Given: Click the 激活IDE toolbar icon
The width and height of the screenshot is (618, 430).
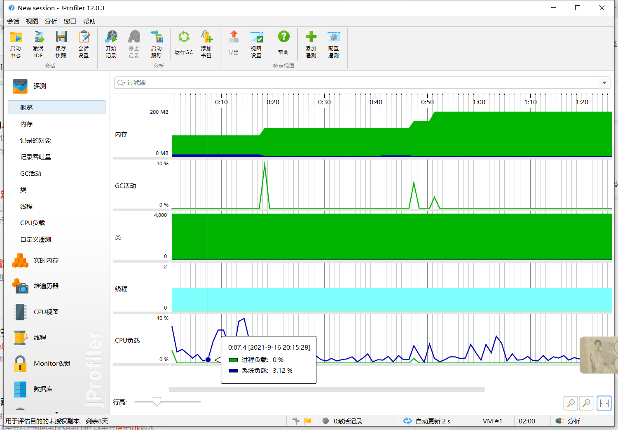Looking at the screenshot, I should 38,44.
